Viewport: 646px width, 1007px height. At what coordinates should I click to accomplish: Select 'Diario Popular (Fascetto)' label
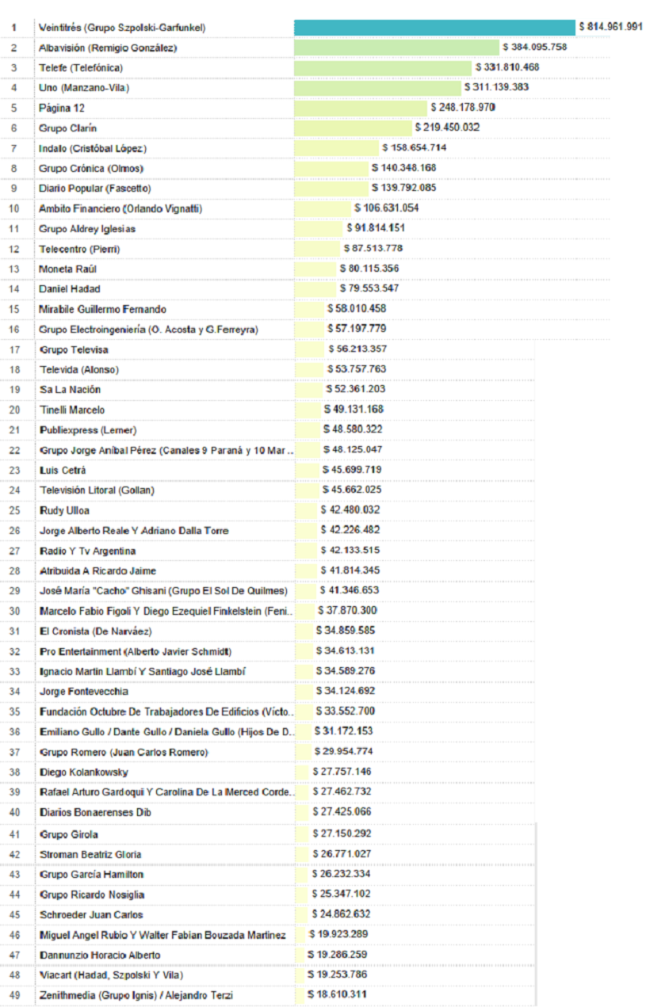pyautogui.click(x=95, y=189)
